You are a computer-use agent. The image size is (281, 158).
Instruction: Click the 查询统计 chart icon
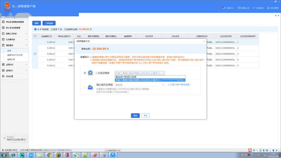3,70
